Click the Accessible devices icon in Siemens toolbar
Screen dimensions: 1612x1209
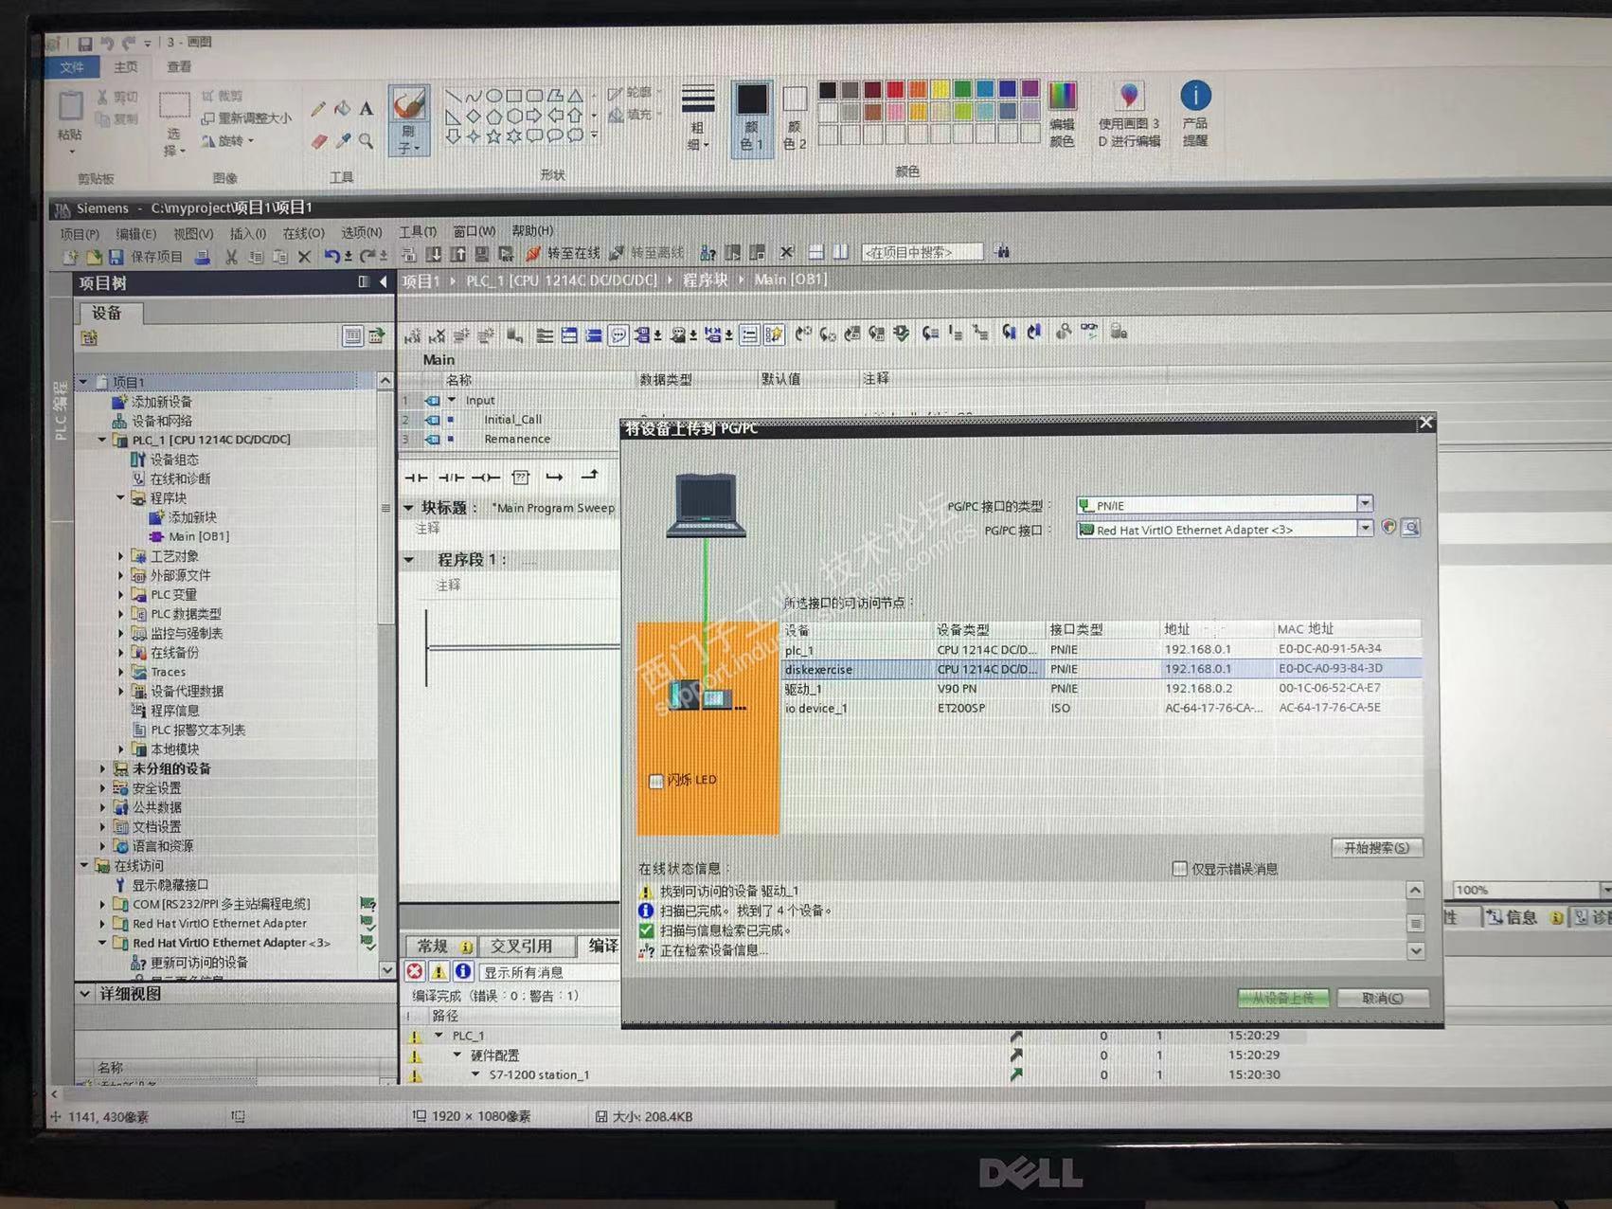tap(707, 253)
